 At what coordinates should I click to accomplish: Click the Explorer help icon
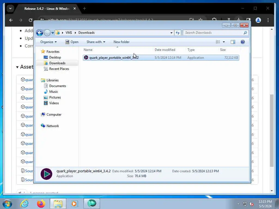(x=242, y=42)
